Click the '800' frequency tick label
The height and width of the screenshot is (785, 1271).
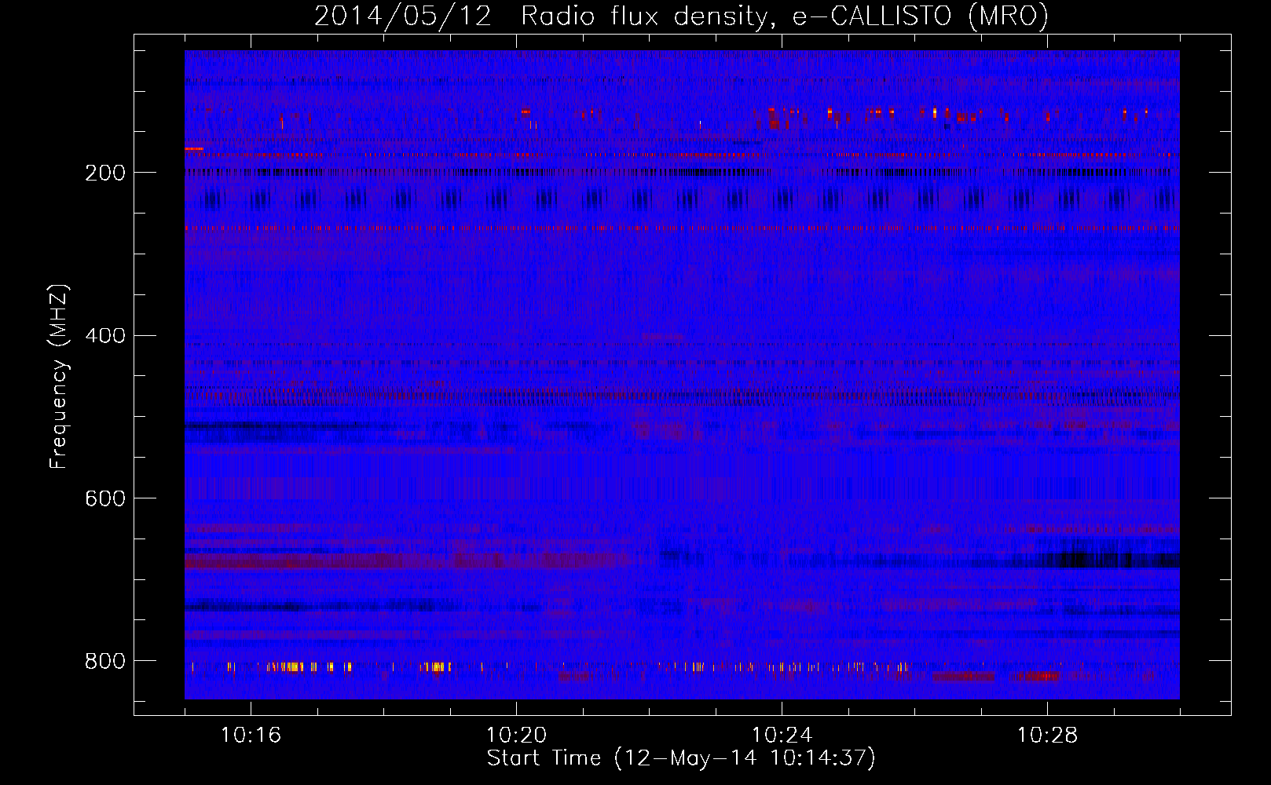pos(105,662)
